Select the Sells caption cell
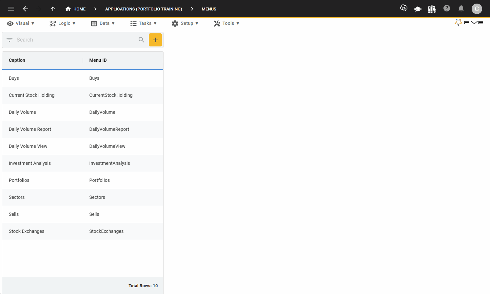 [14, 214]
